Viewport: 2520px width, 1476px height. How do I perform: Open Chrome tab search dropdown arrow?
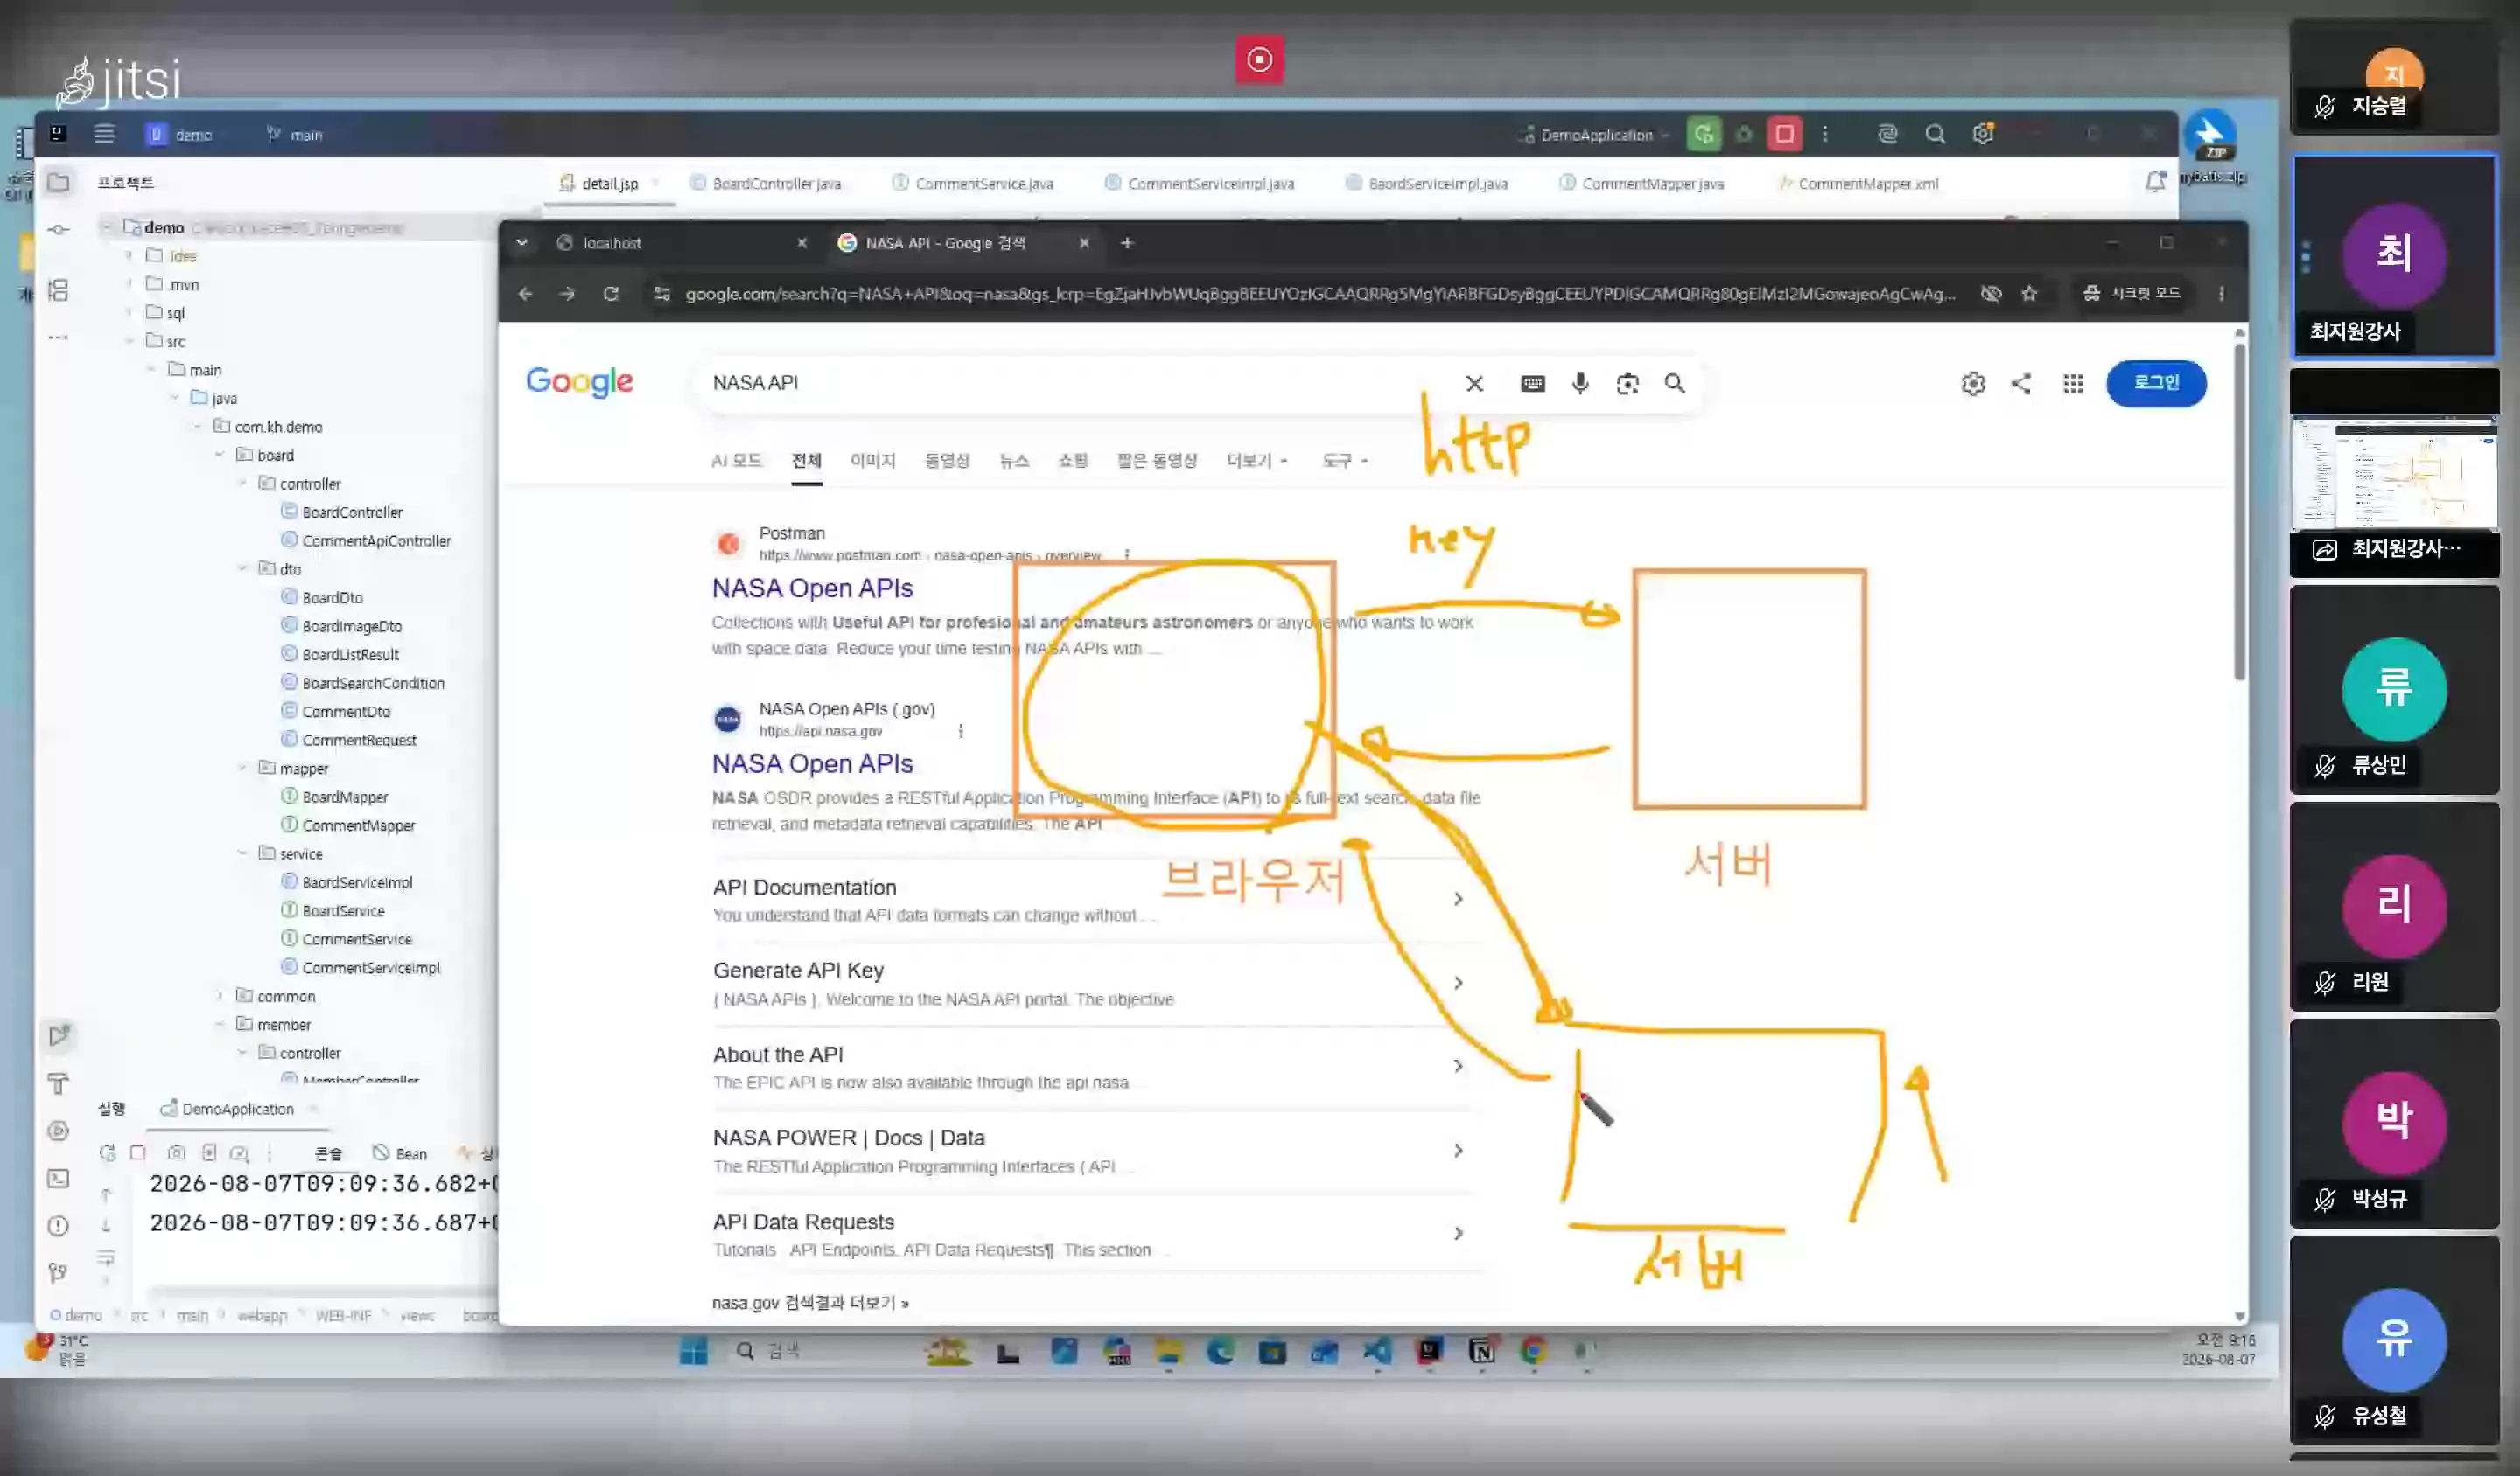[x=522, y=242]
